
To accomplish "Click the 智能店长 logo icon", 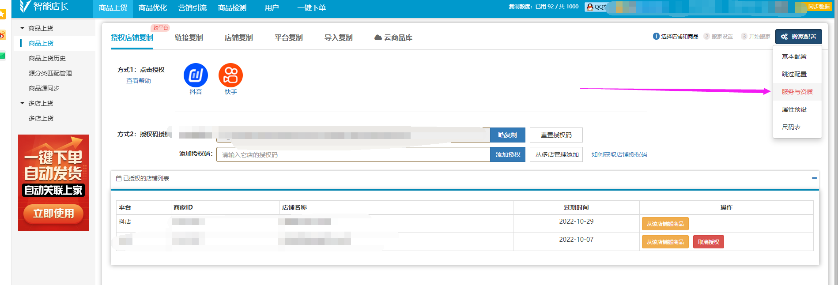I will click(25, 6).
